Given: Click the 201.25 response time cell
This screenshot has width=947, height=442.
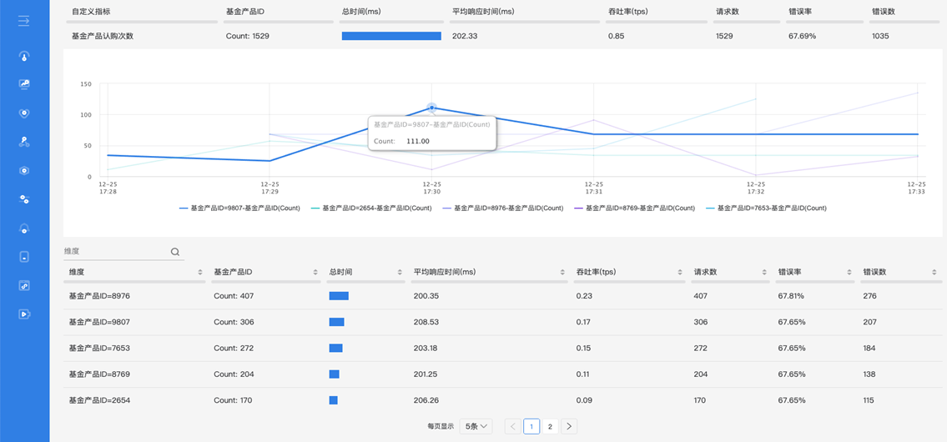Looking at the screenshot, I should coord(424,374).
